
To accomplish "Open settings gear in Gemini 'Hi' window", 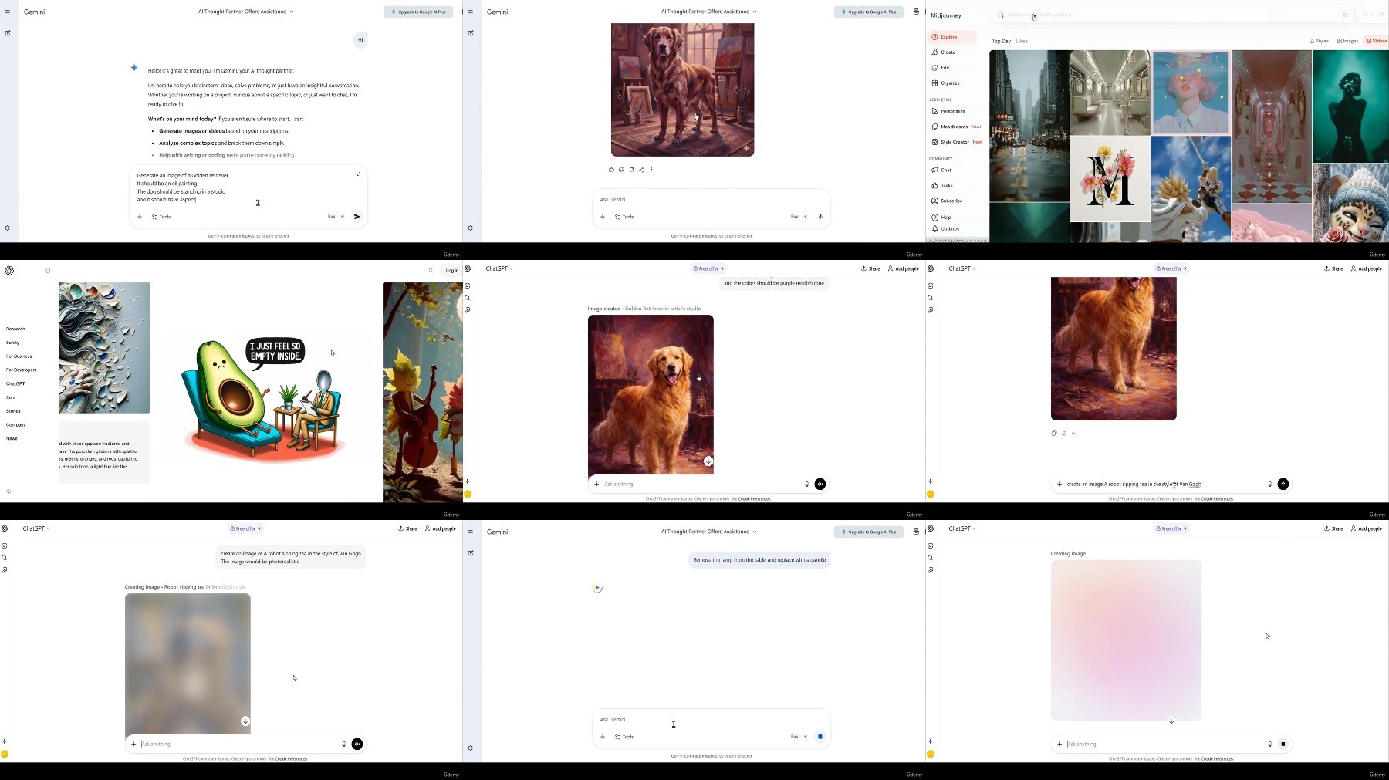I will tap(8, 228).
